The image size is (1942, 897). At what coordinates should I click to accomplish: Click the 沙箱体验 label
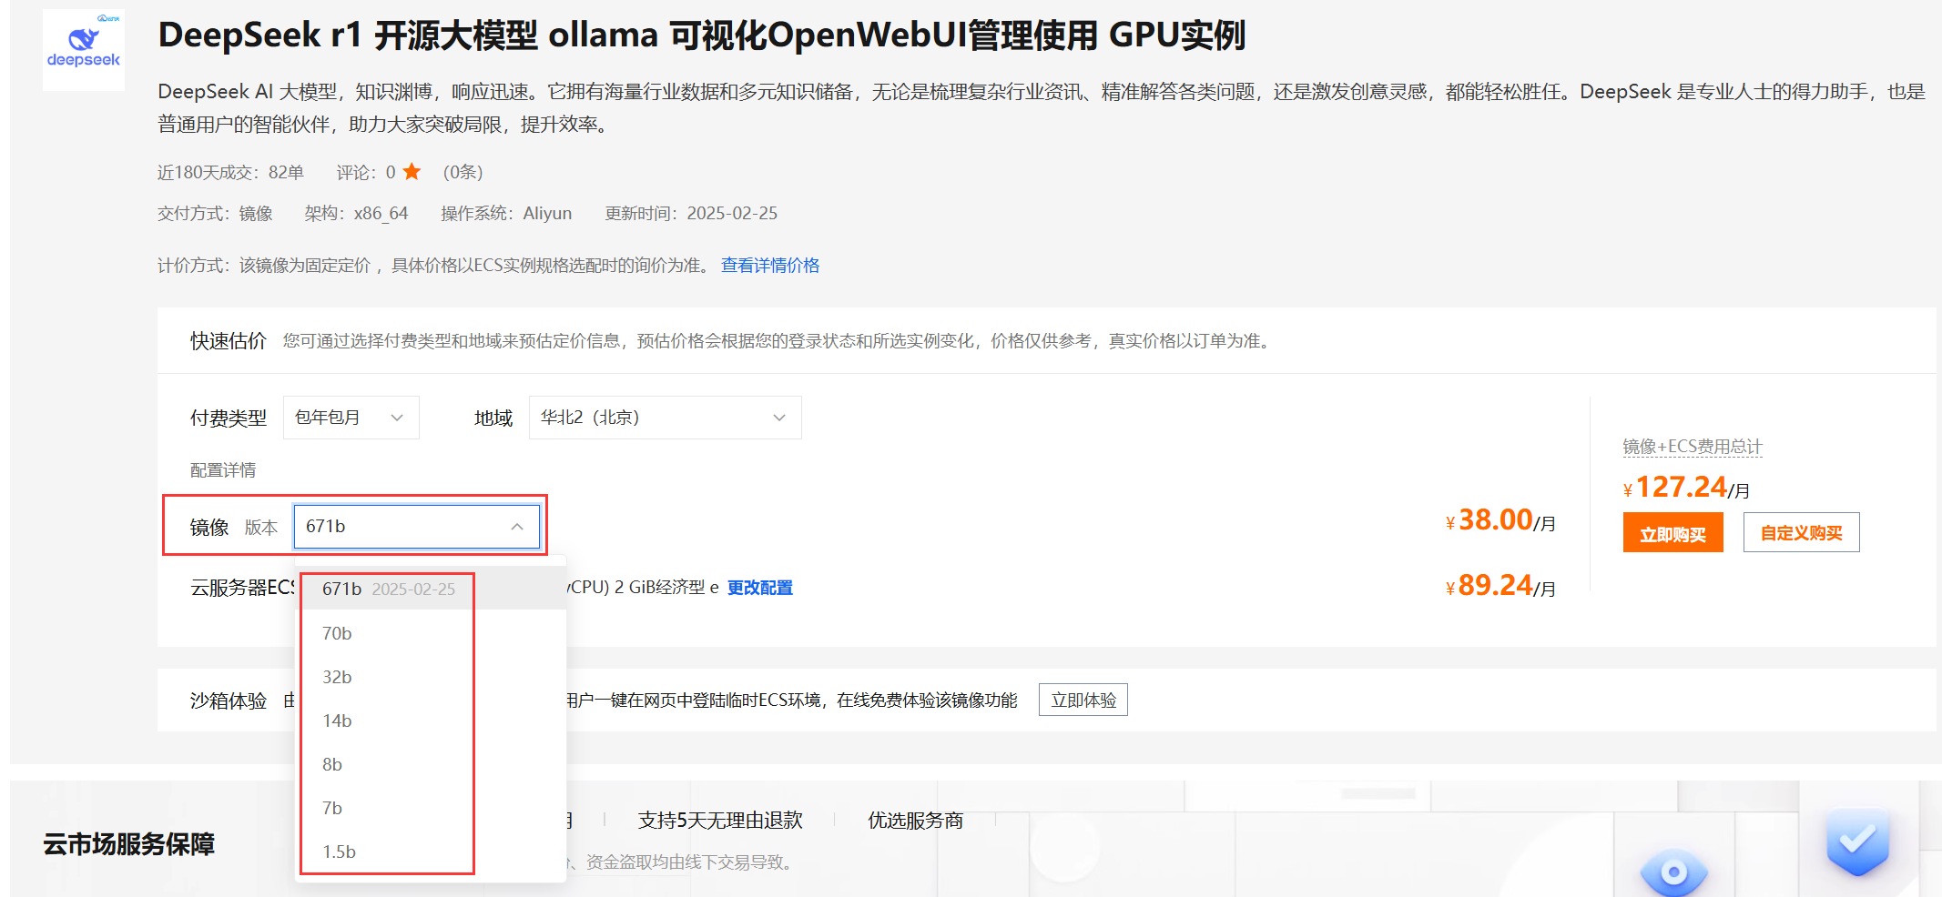click(228, 700)
